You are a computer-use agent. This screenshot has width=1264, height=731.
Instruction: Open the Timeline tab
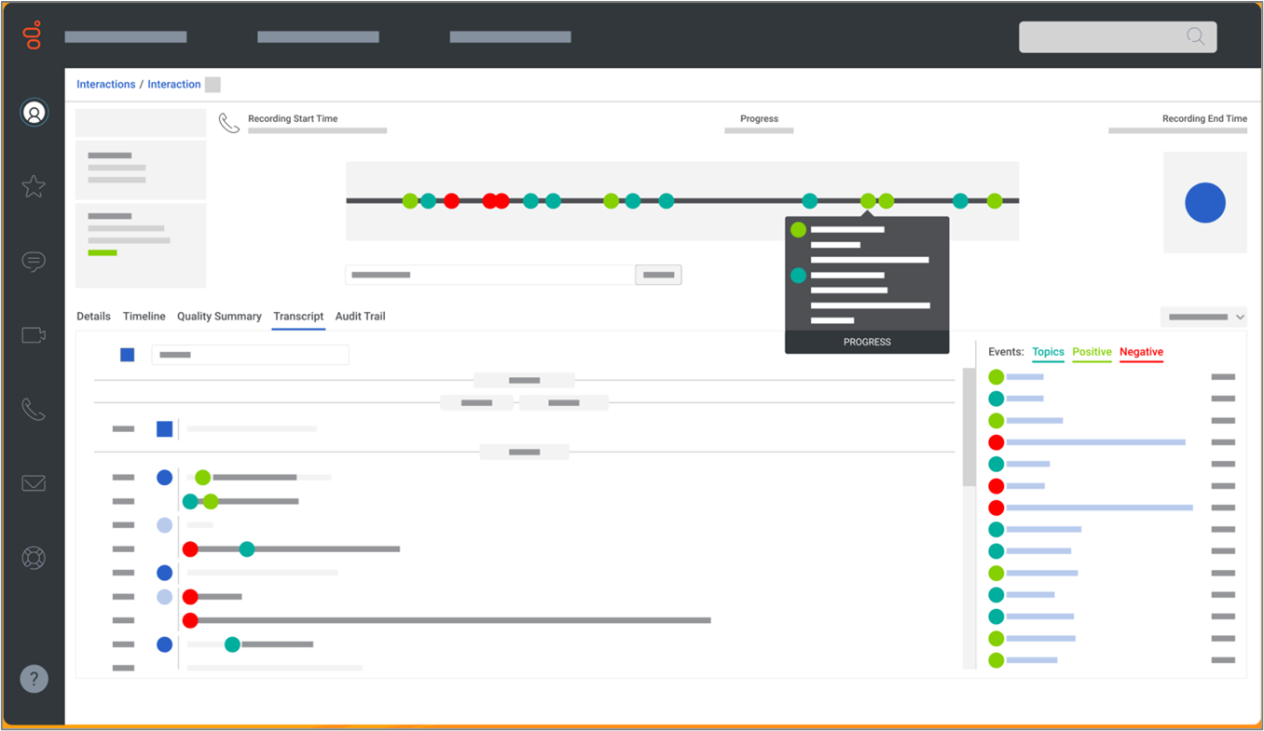click(144, 317)
